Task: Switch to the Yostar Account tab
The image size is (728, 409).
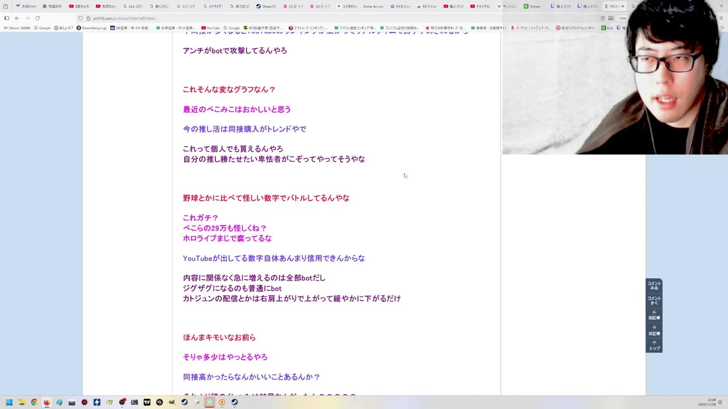Action: coord(373,6)
